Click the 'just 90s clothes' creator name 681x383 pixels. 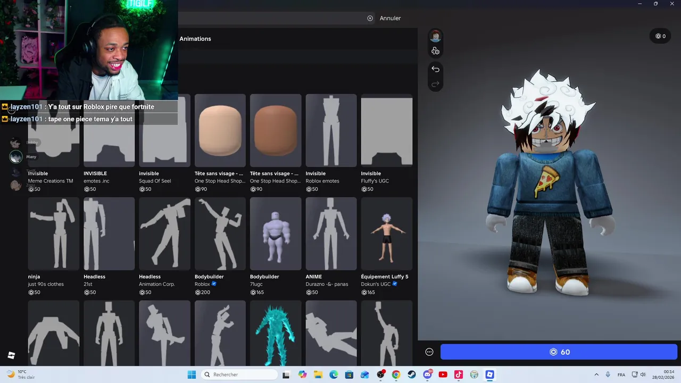46,284
